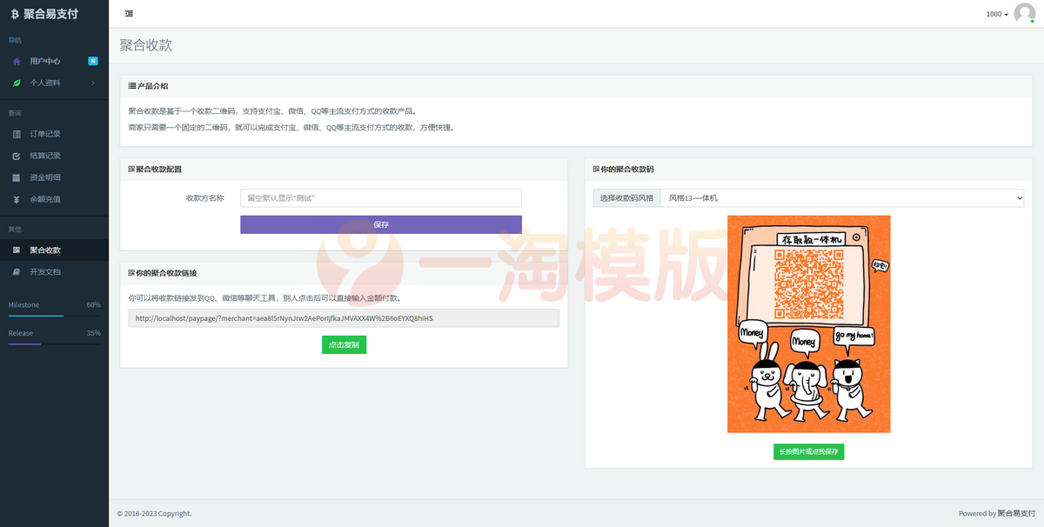Open 用户中心 in the sidebar
Viewport: 1044px width, 527px height.
[x=54, y=62]
